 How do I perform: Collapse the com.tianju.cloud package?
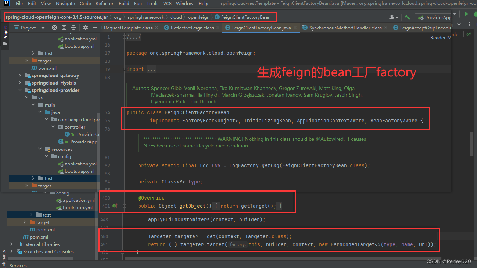[x=47, y=120]
